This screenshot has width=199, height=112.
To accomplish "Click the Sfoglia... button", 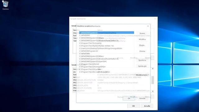I will pos(142,45).
